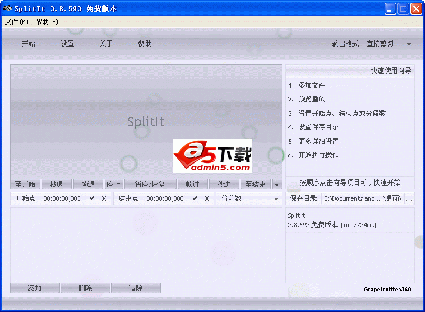Click the 结束点 time field 00:00:00,000
Image resolution: width=425 pixels, height=312 pixels.
[165, 198]
